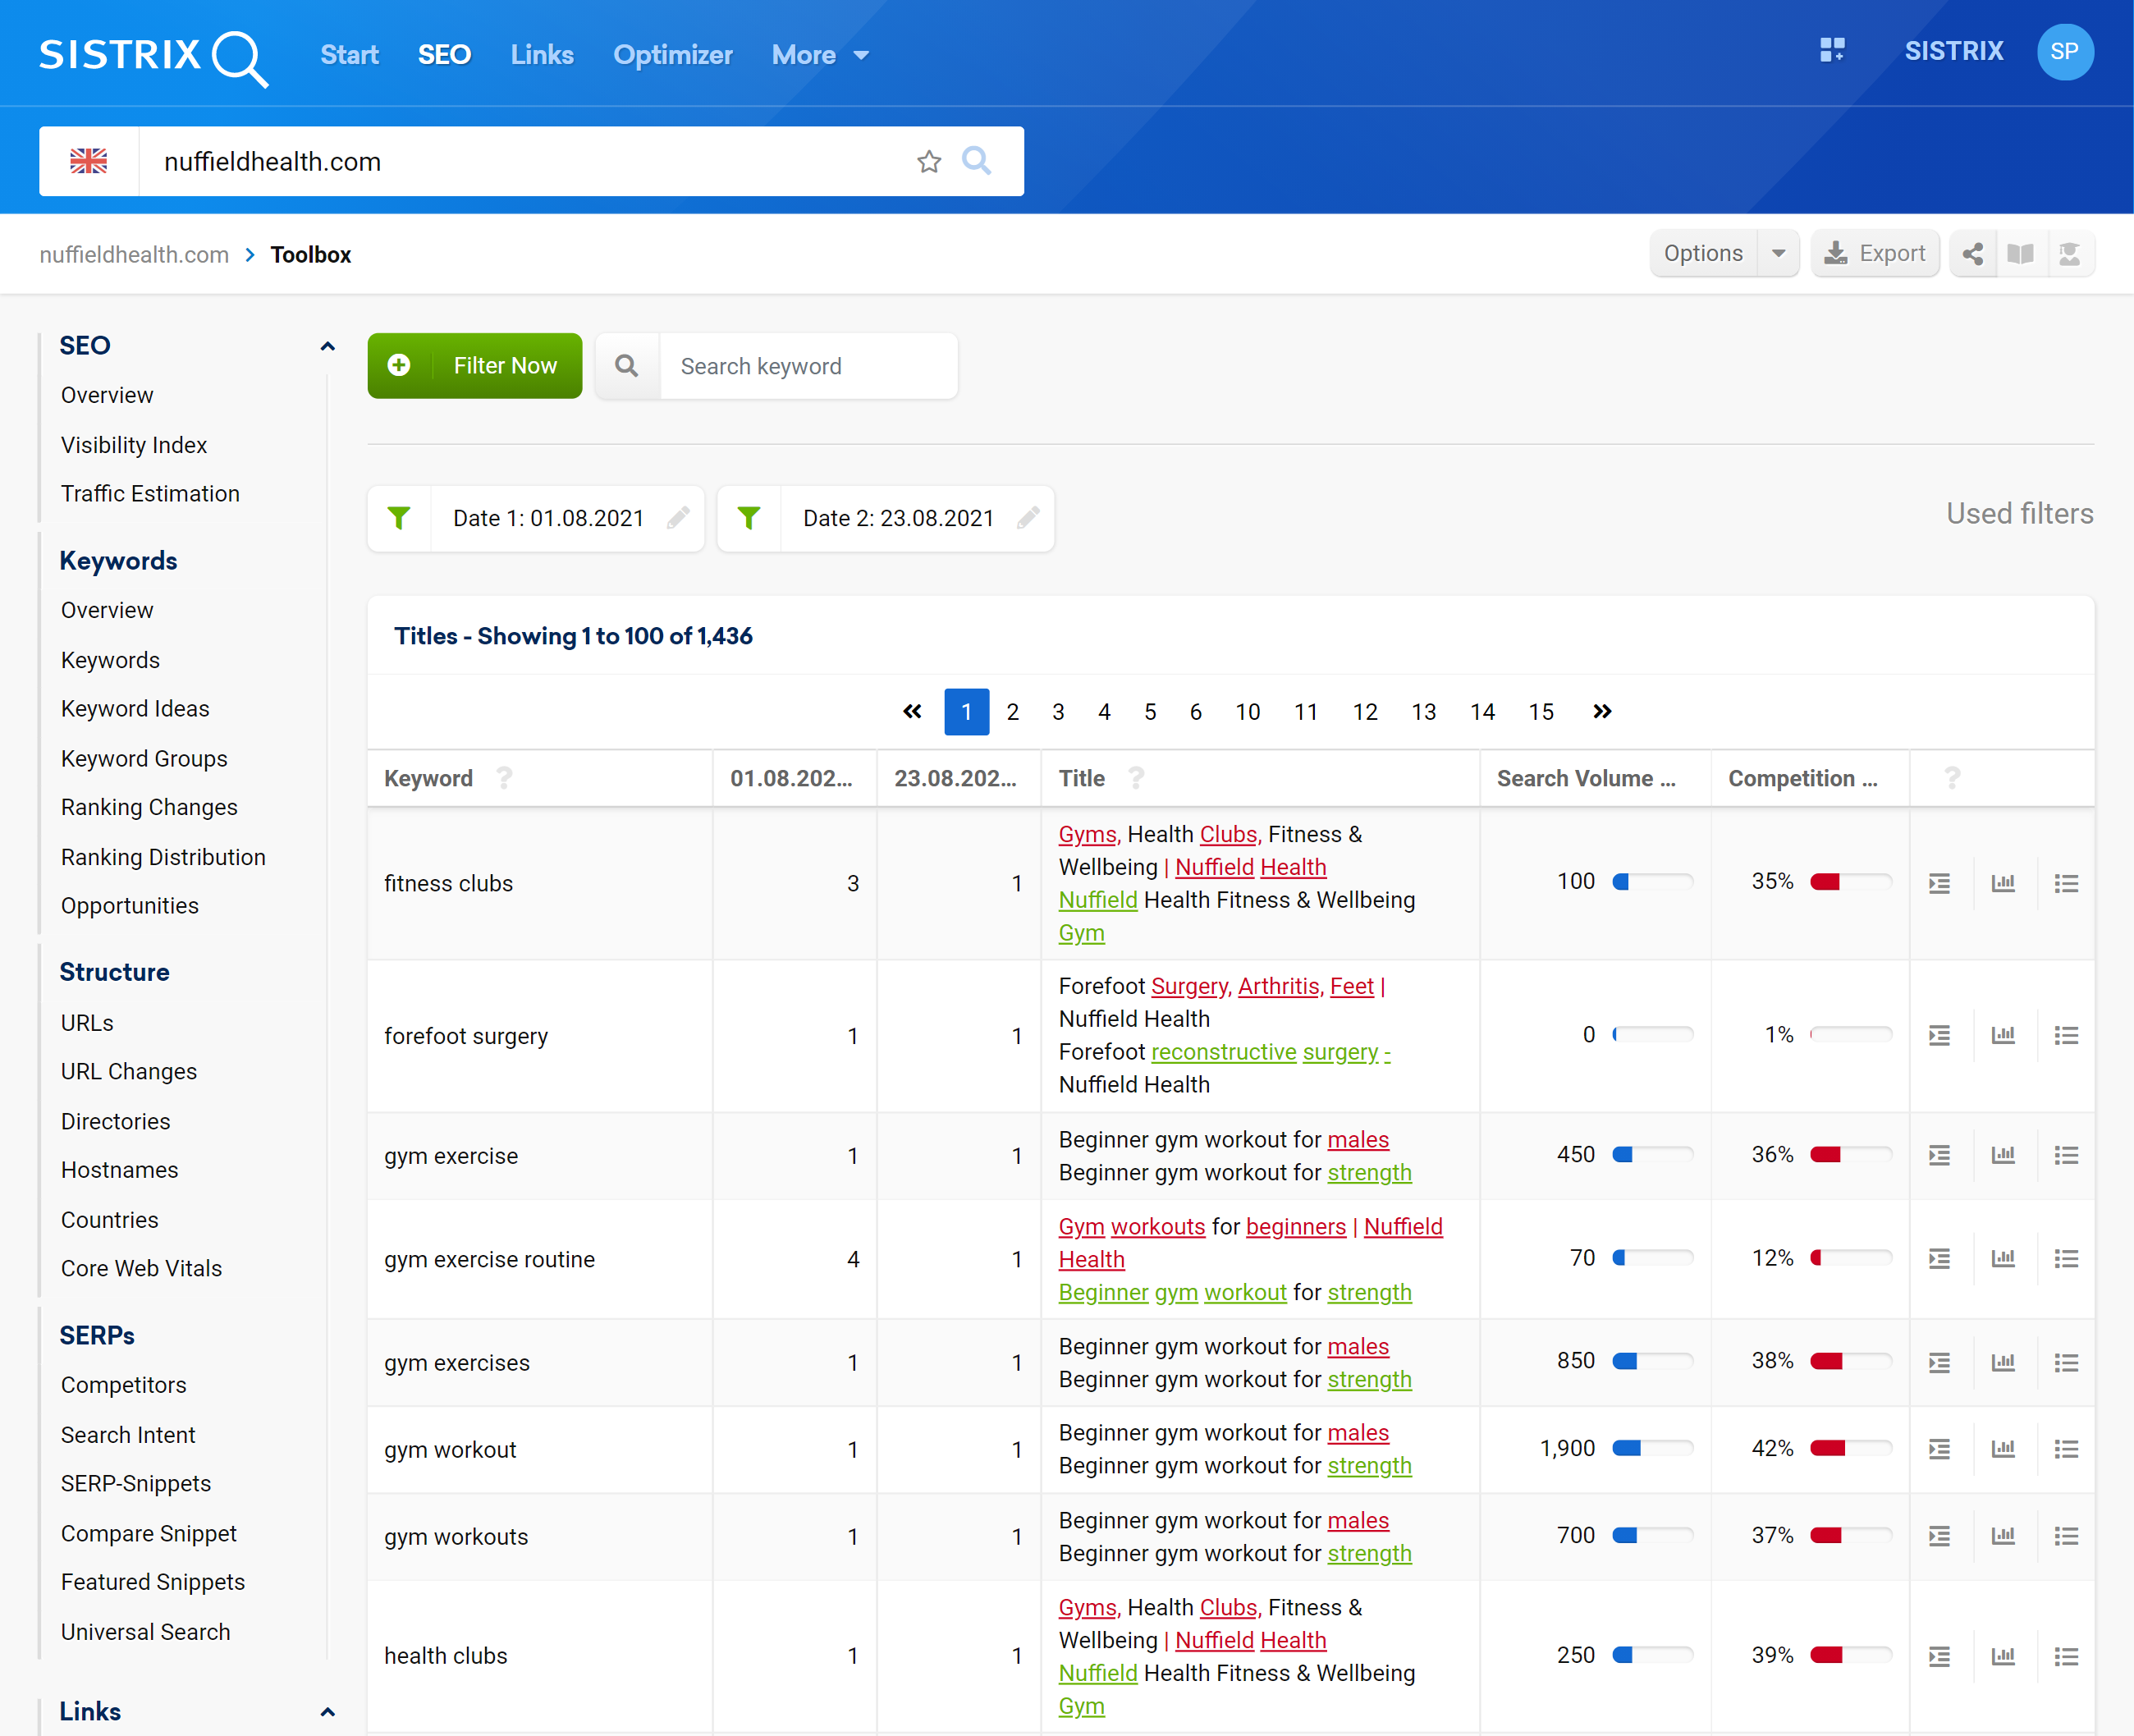Open the Optimizer tab

point(673,55)
